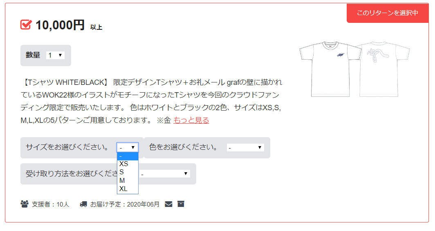Click the archive box icon
435x231 pixels.
point(181,204)
